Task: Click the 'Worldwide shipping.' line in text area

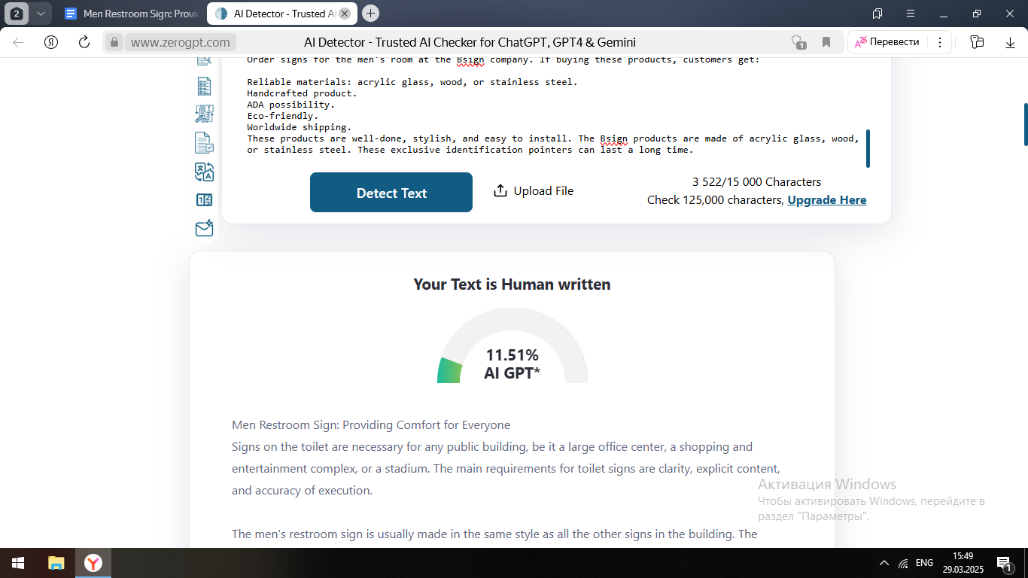Action: [299, 127]
